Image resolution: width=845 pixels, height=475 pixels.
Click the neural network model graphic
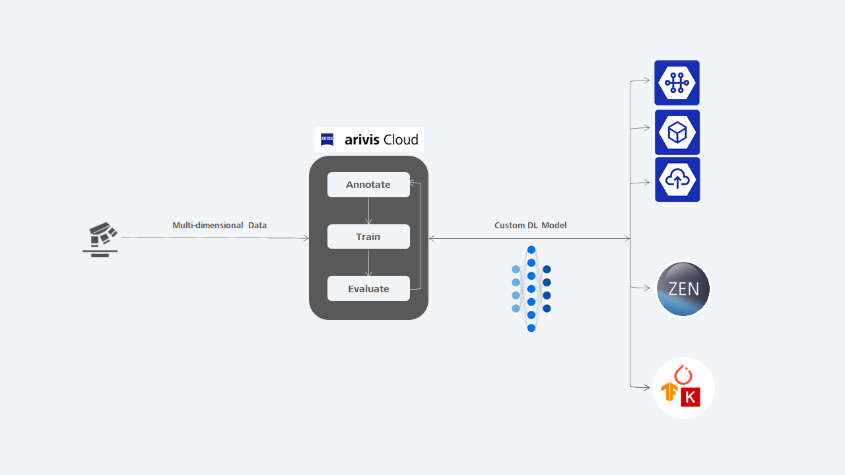point(531,288)
